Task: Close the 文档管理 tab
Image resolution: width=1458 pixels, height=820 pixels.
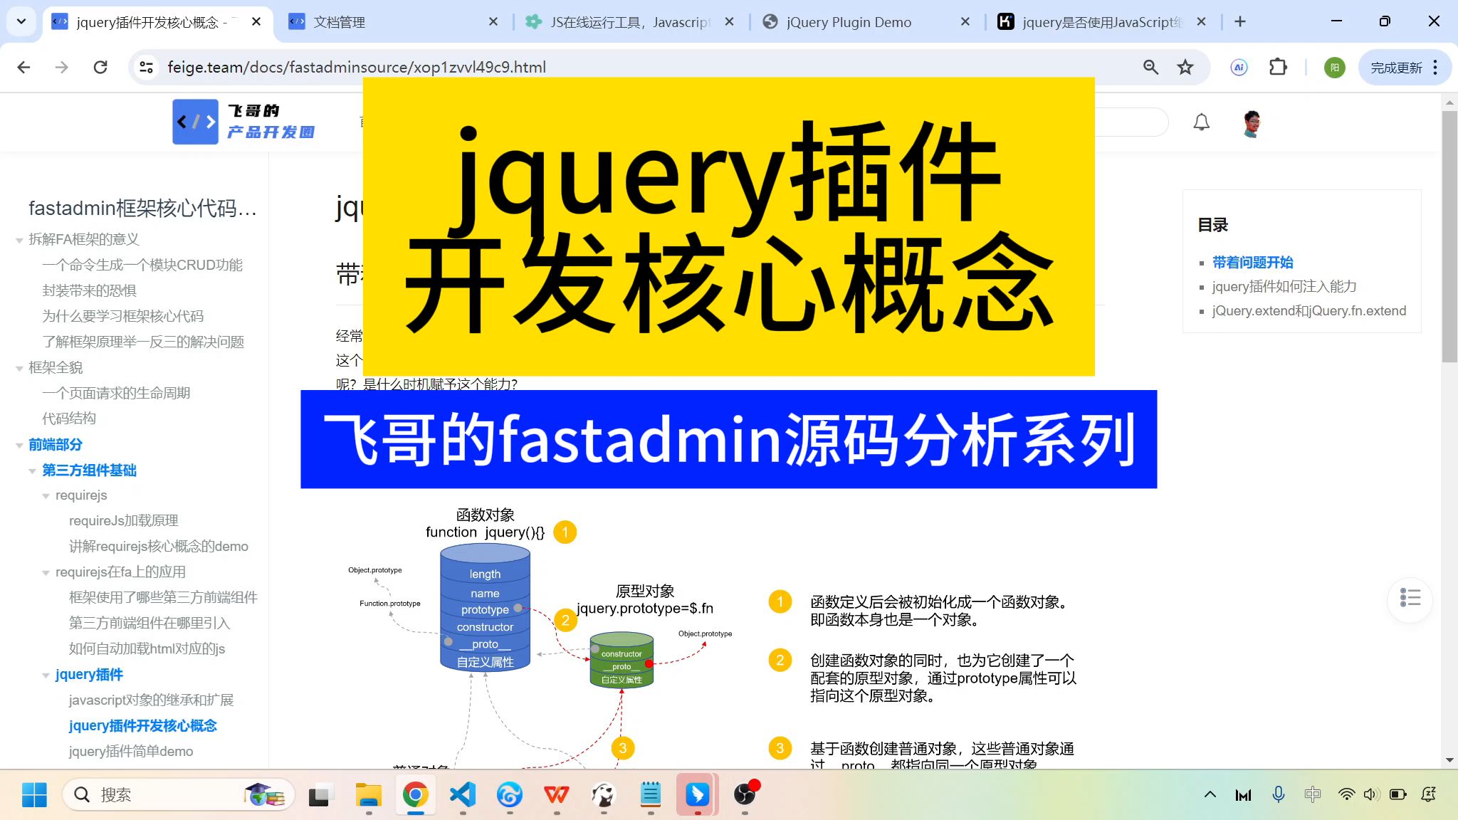Action: [493, 22]
